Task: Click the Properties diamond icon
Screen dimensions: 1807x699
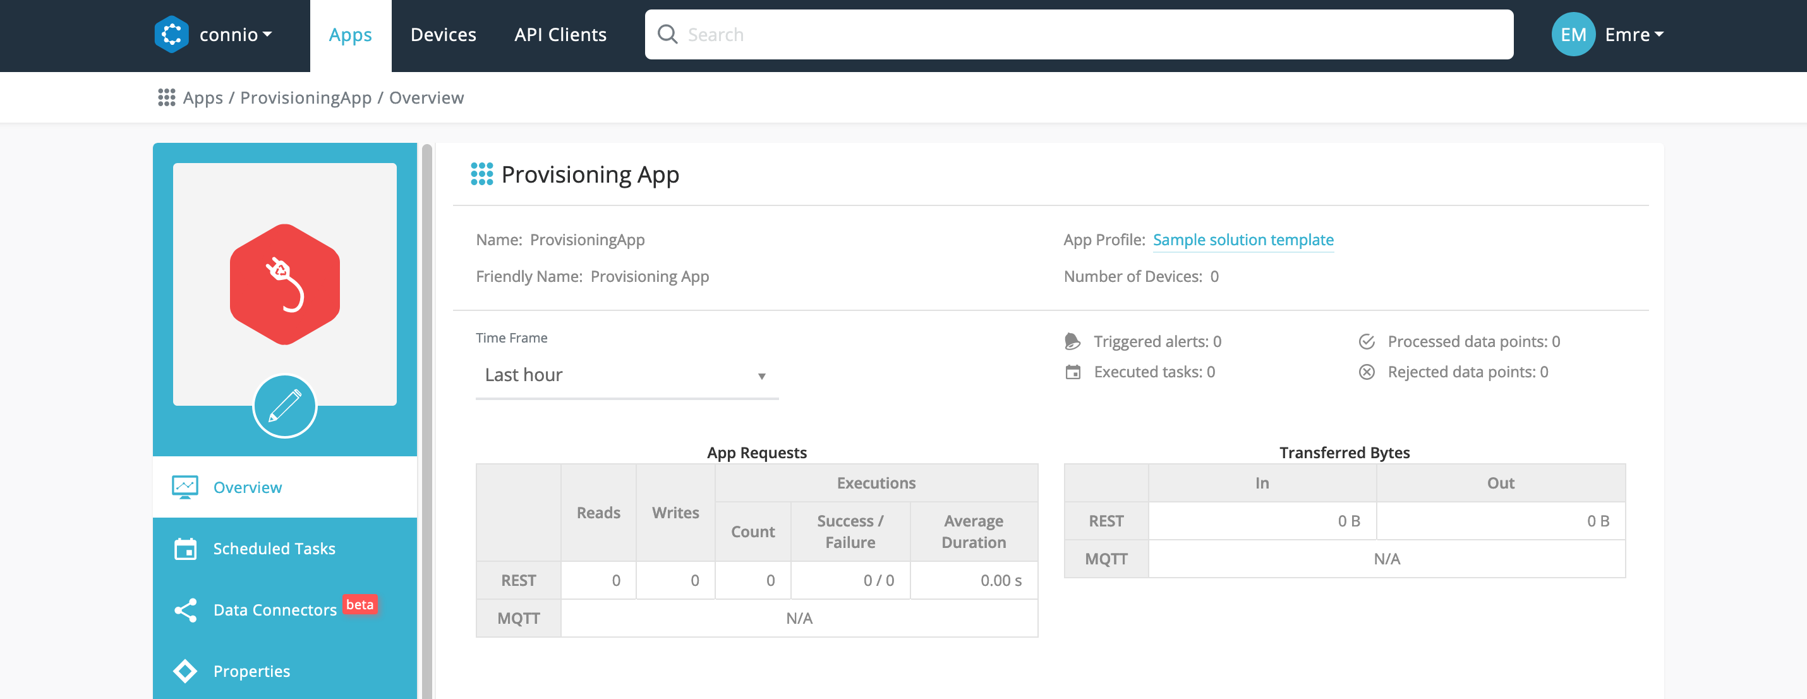Action: (x=185, y=671)
